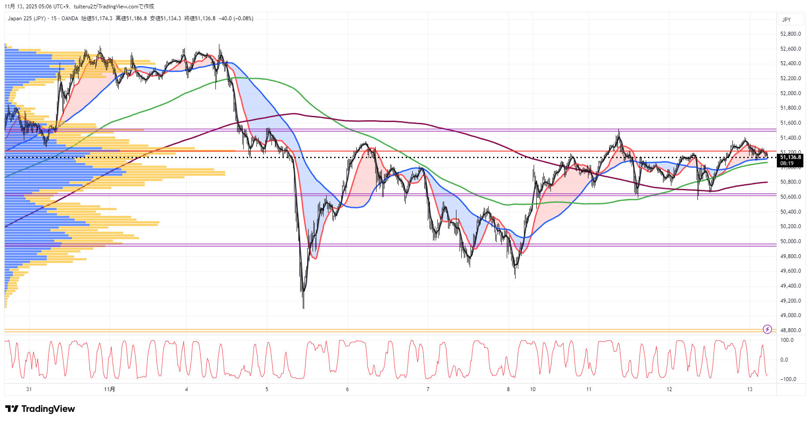
Task: Select date 10 on the time axis
Action: [x=533, y=389]
